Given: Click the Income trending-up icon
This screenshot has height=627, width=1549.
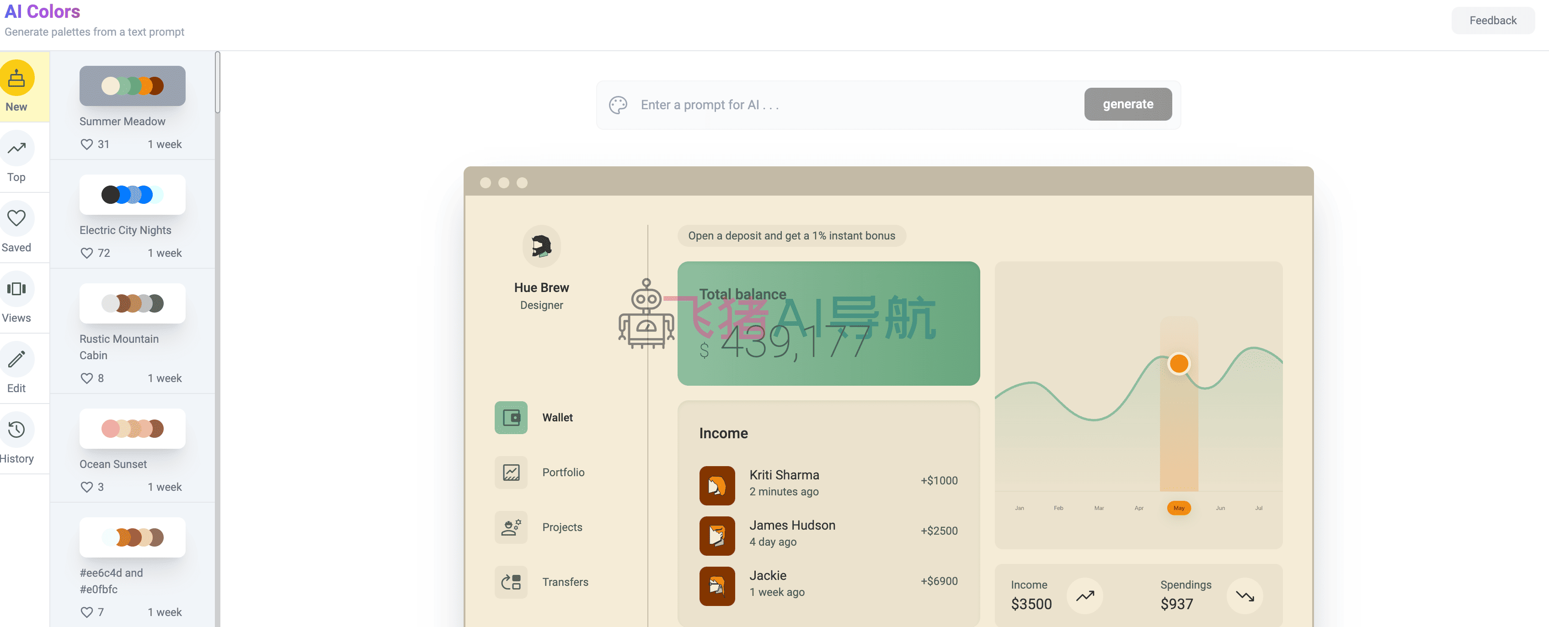Looking at the screenshot, I should (x=1084, y=596).
